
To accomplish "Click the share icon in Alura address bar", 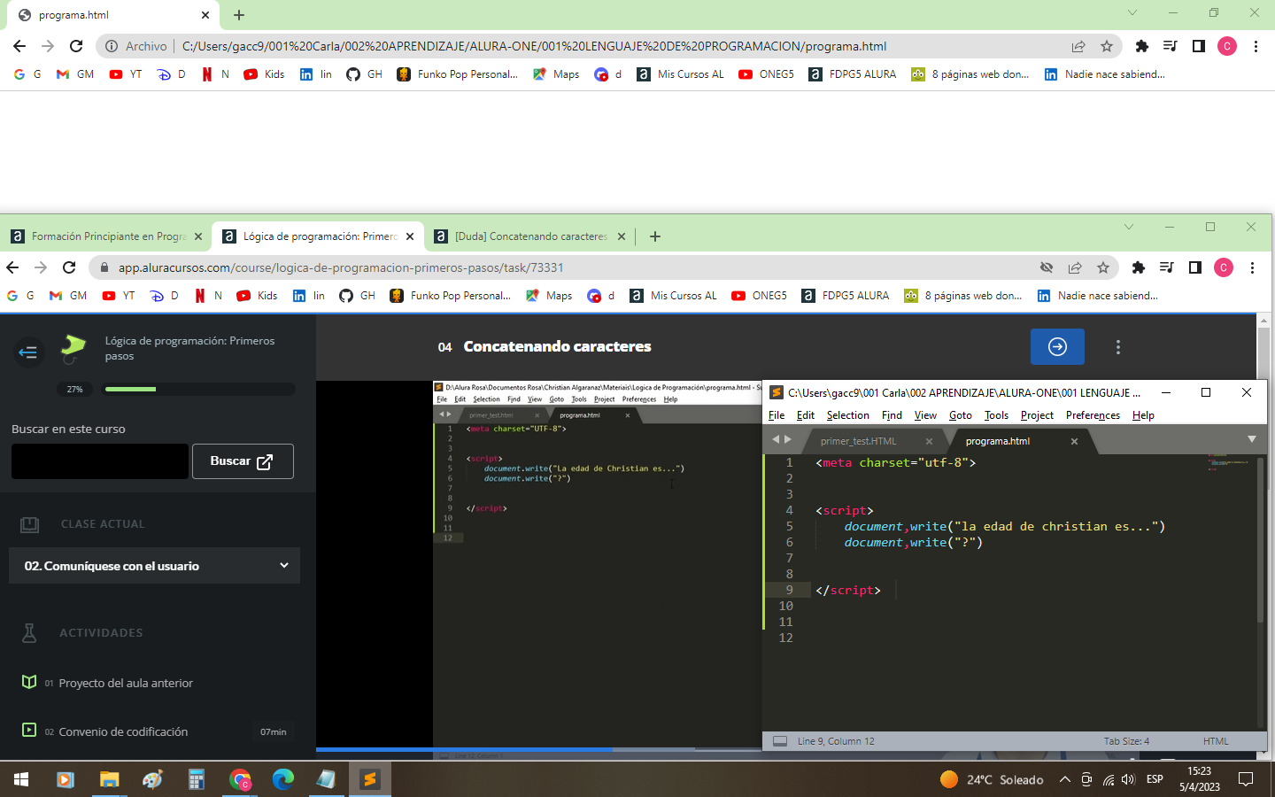I will [1075, 267].
